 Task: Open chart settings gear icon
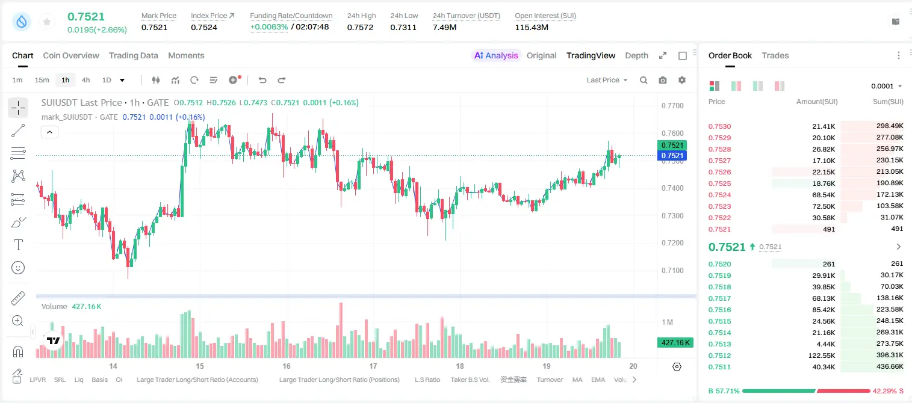tap(682, 80)
